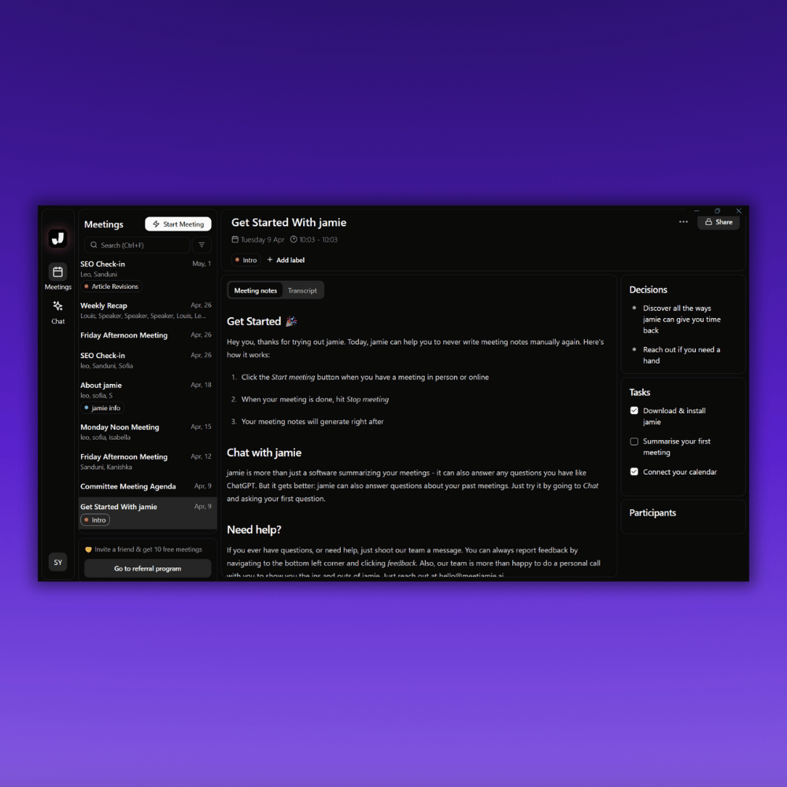This screenshot has width=787, height=787.
Task: Click the filter icon beside search
Action: click(201, 245)
